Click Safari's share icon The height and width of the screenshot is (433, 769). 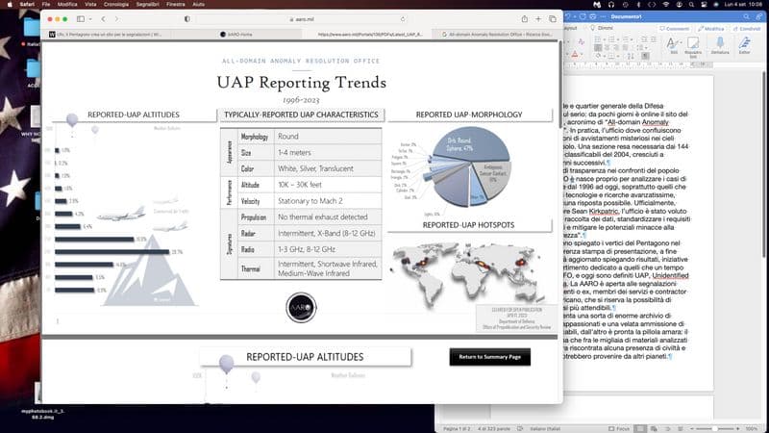coord(526,18)
